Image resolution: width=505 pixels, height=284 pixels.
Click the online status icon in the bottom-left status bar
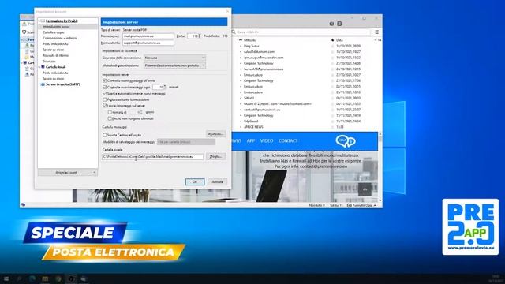click(23, 205)
